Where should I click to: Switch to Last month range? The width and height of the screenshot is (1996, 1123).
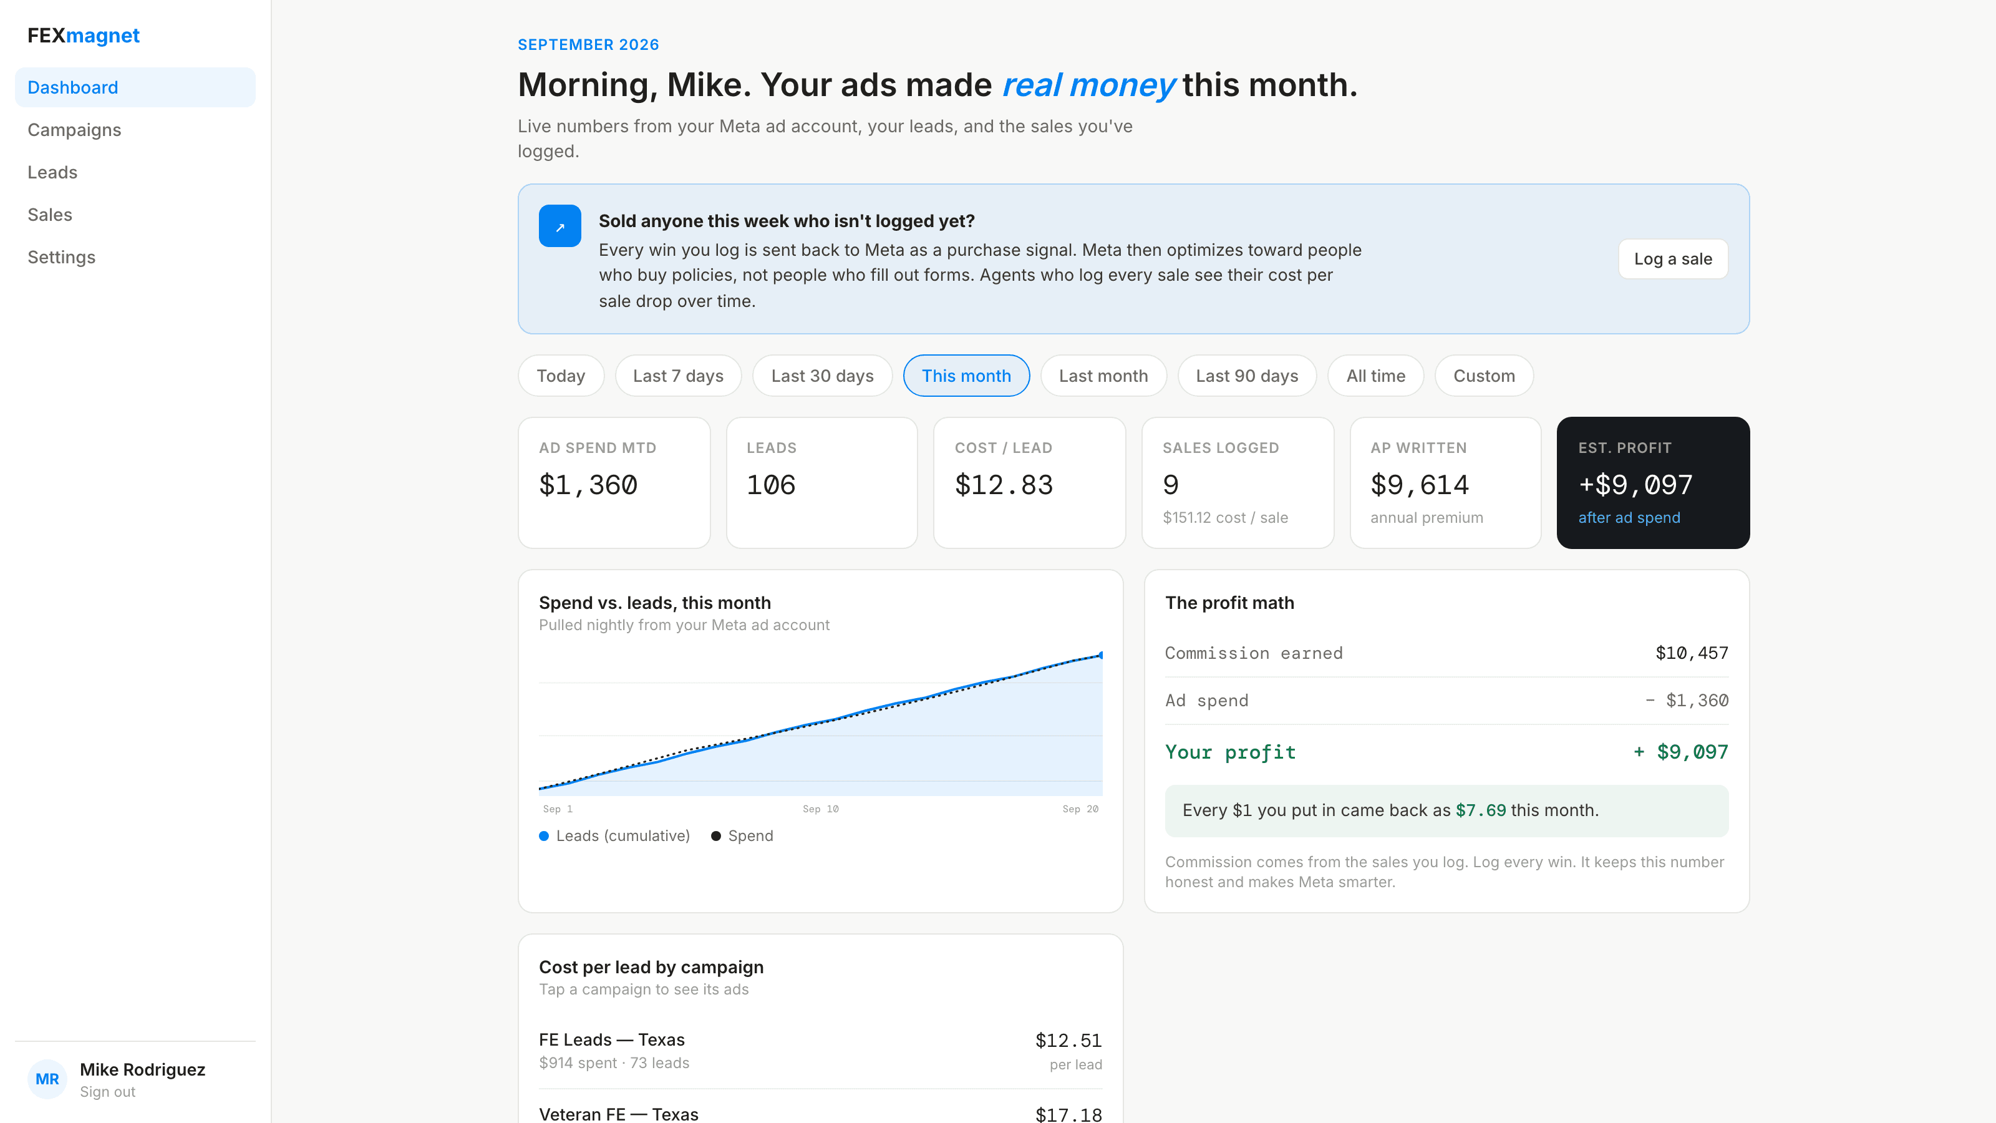click(1103, 376)
